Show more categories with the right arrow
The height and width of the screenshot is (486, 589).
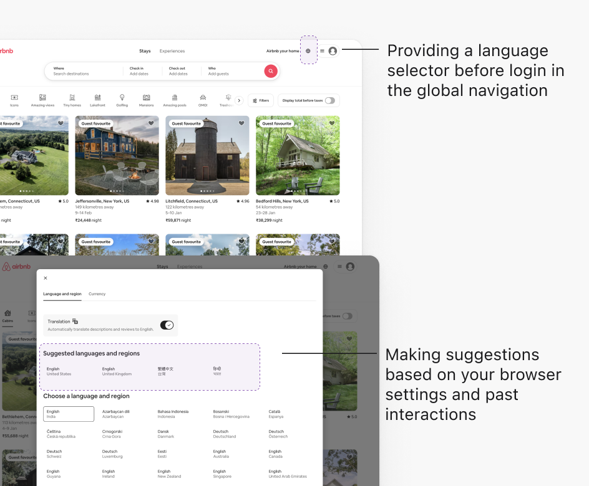tap(239, 100)
